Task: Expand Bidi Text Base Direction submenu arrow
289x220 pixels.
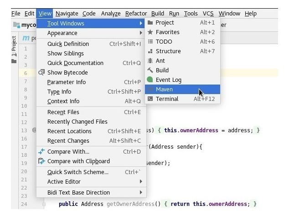Action: pos(141,192)
